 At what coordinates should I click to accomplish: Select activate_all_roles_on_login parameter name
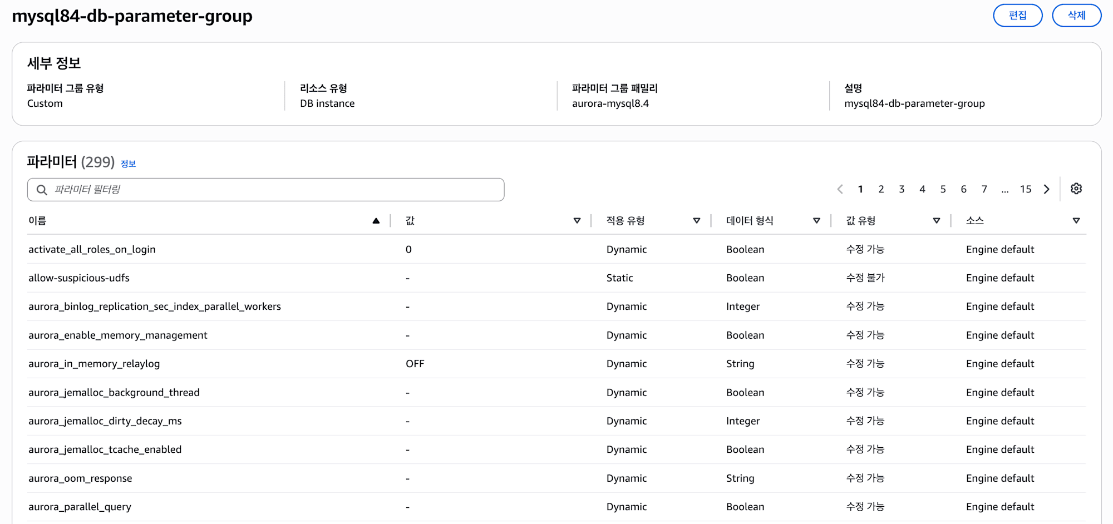(92, 249)
